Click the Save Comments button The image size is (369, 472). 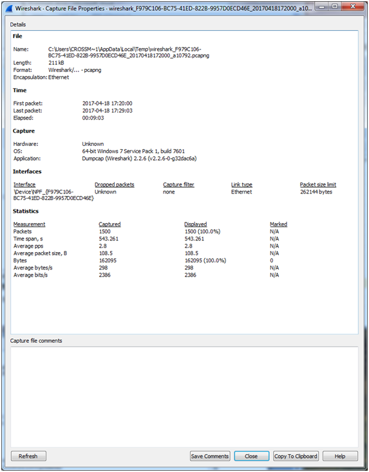[x=210, y=456]
